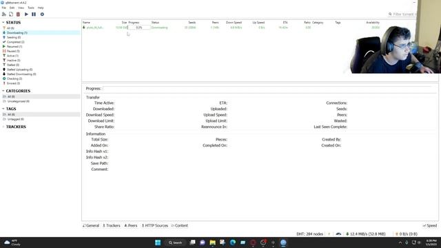Open Microsoft Edge from taskbar
Image resolution: width=441 pixels, height=248 pixels.
233,242
